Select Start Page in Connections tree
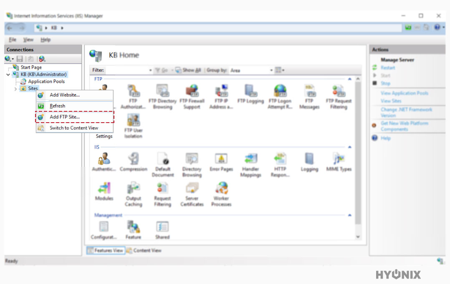 pyautogui.click(x=31, y=67)
